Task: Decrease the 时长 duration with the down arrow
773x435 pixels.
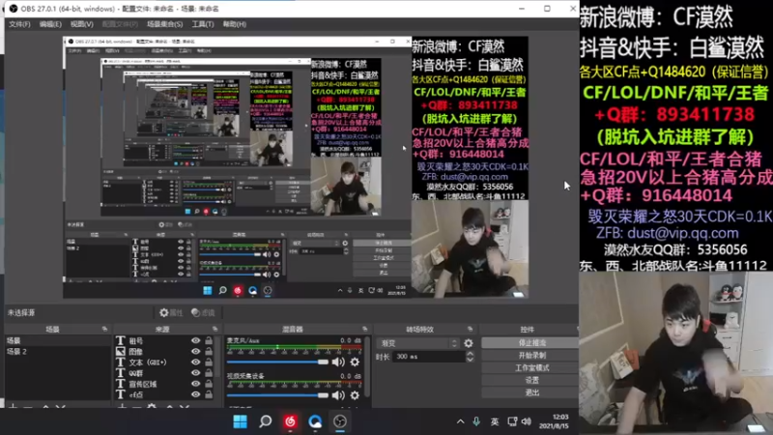Action: tap(470, 360)
